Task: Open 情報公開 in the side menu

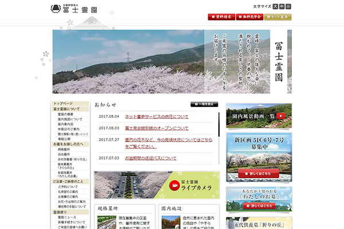Action: (x=64, y=139)
